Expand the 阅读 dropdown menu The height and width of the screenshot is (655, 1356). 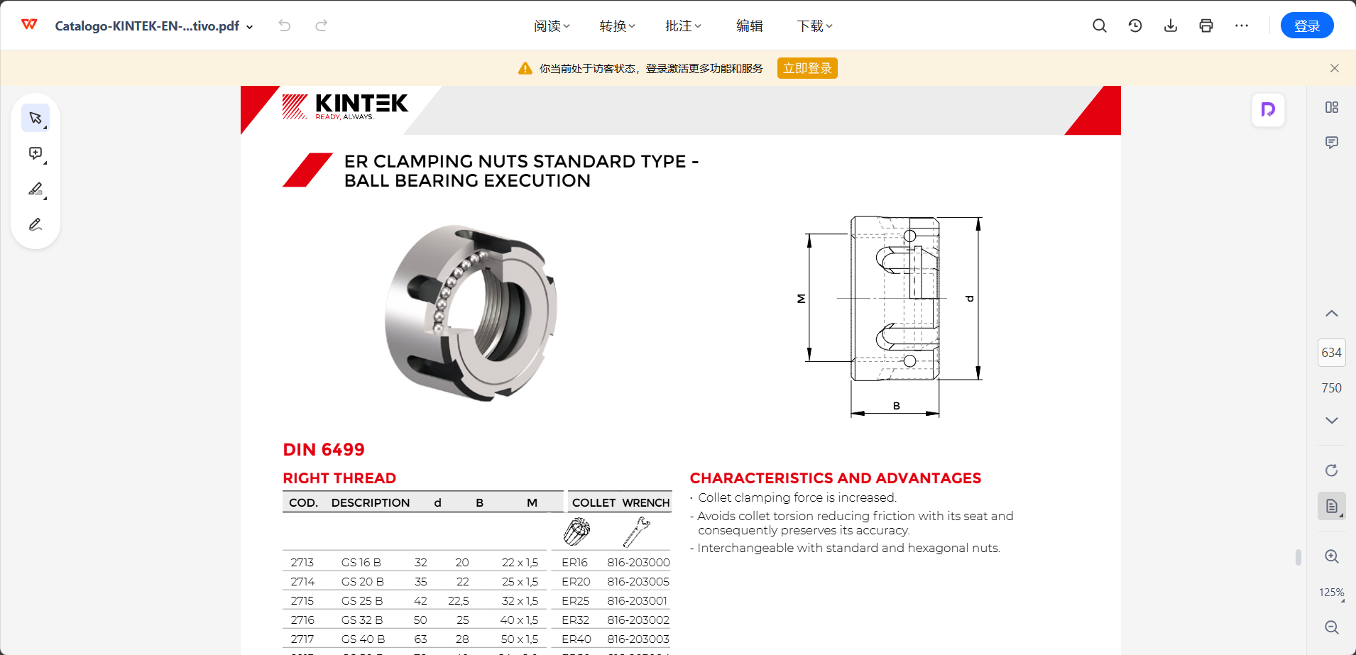pos(552,26)
